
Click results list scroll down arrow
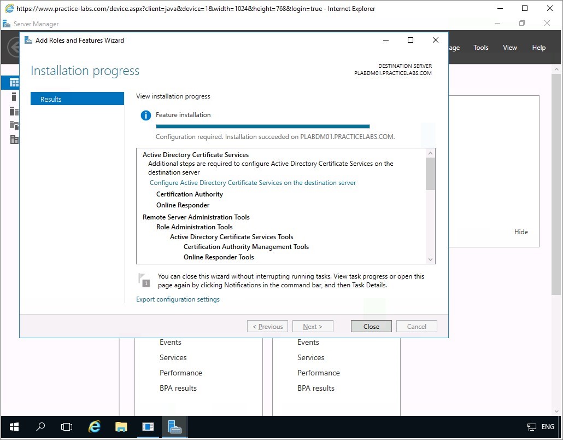click(x=431, y=259)
